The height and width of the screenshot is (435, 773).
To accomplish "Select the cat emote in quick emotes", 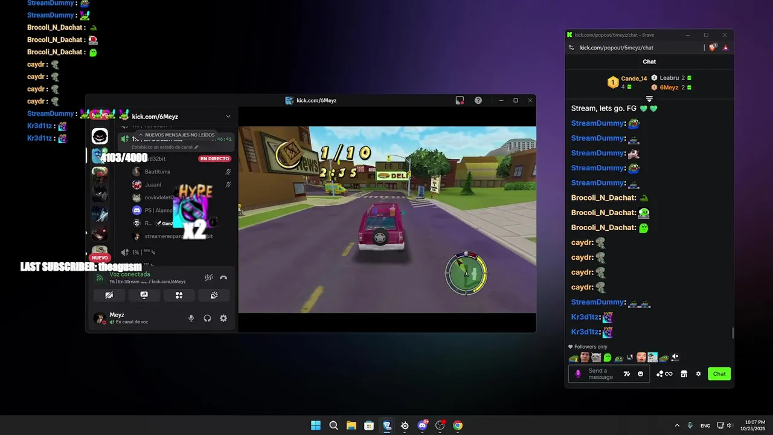I will [x=596, y=358].
